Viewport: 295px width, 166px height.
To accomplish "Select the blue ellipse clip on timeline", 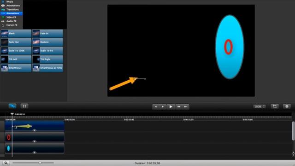I will pos(35,148).
